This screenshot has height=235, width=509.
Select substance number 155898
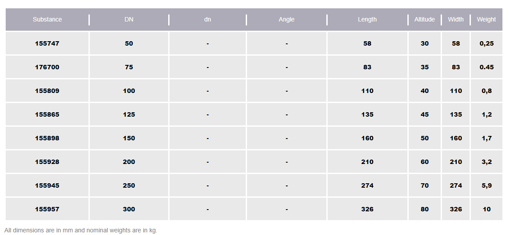(x=47, y=138)
